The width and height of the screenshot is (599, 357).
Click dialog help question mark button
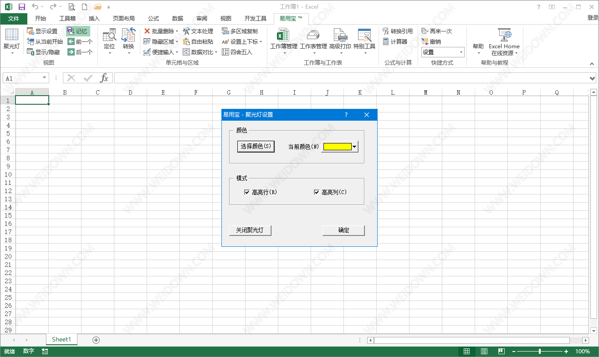346,115
